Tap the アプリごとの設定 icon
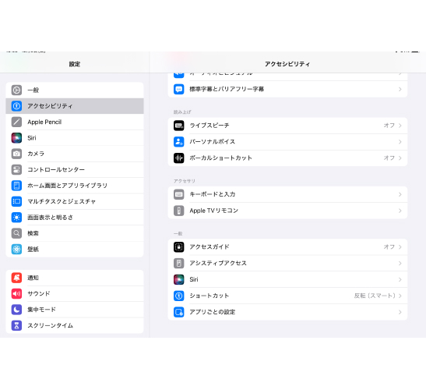 tap(179, 312)
